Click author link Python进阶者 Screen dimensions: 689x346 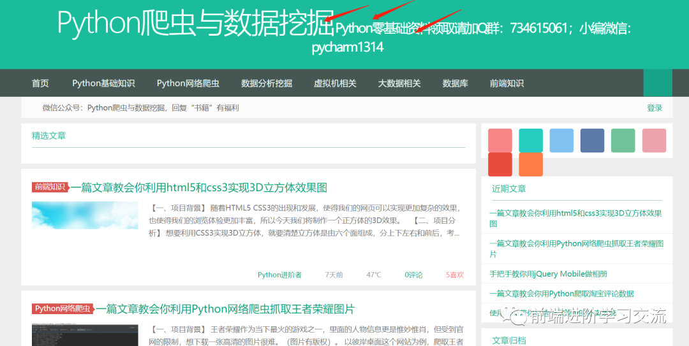(279, 275)
